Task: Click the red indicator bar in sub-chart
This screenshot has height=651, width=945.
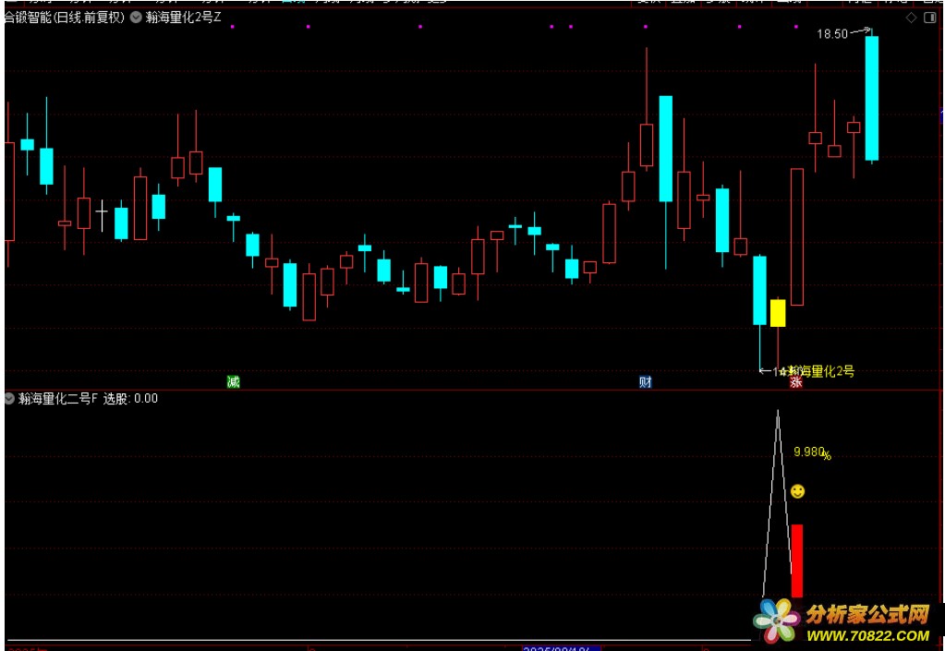Action: [797, 561]
